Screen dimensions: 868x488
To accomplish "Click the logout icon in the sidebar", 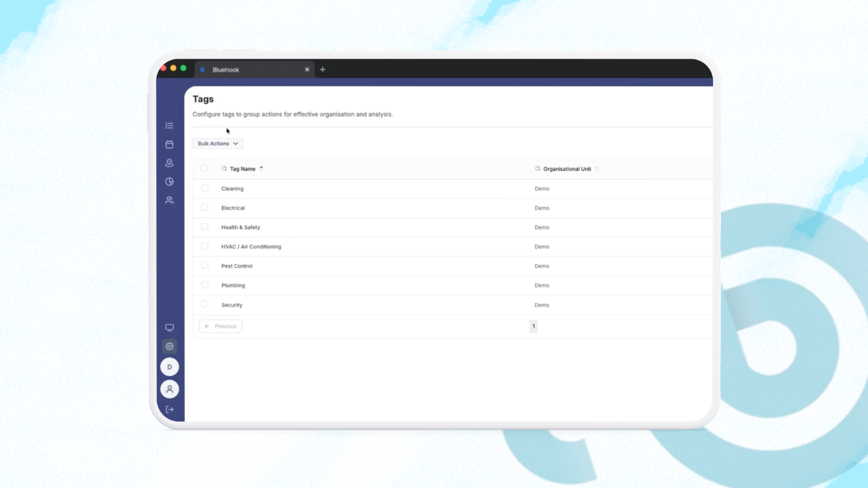I will click(170, 409).
